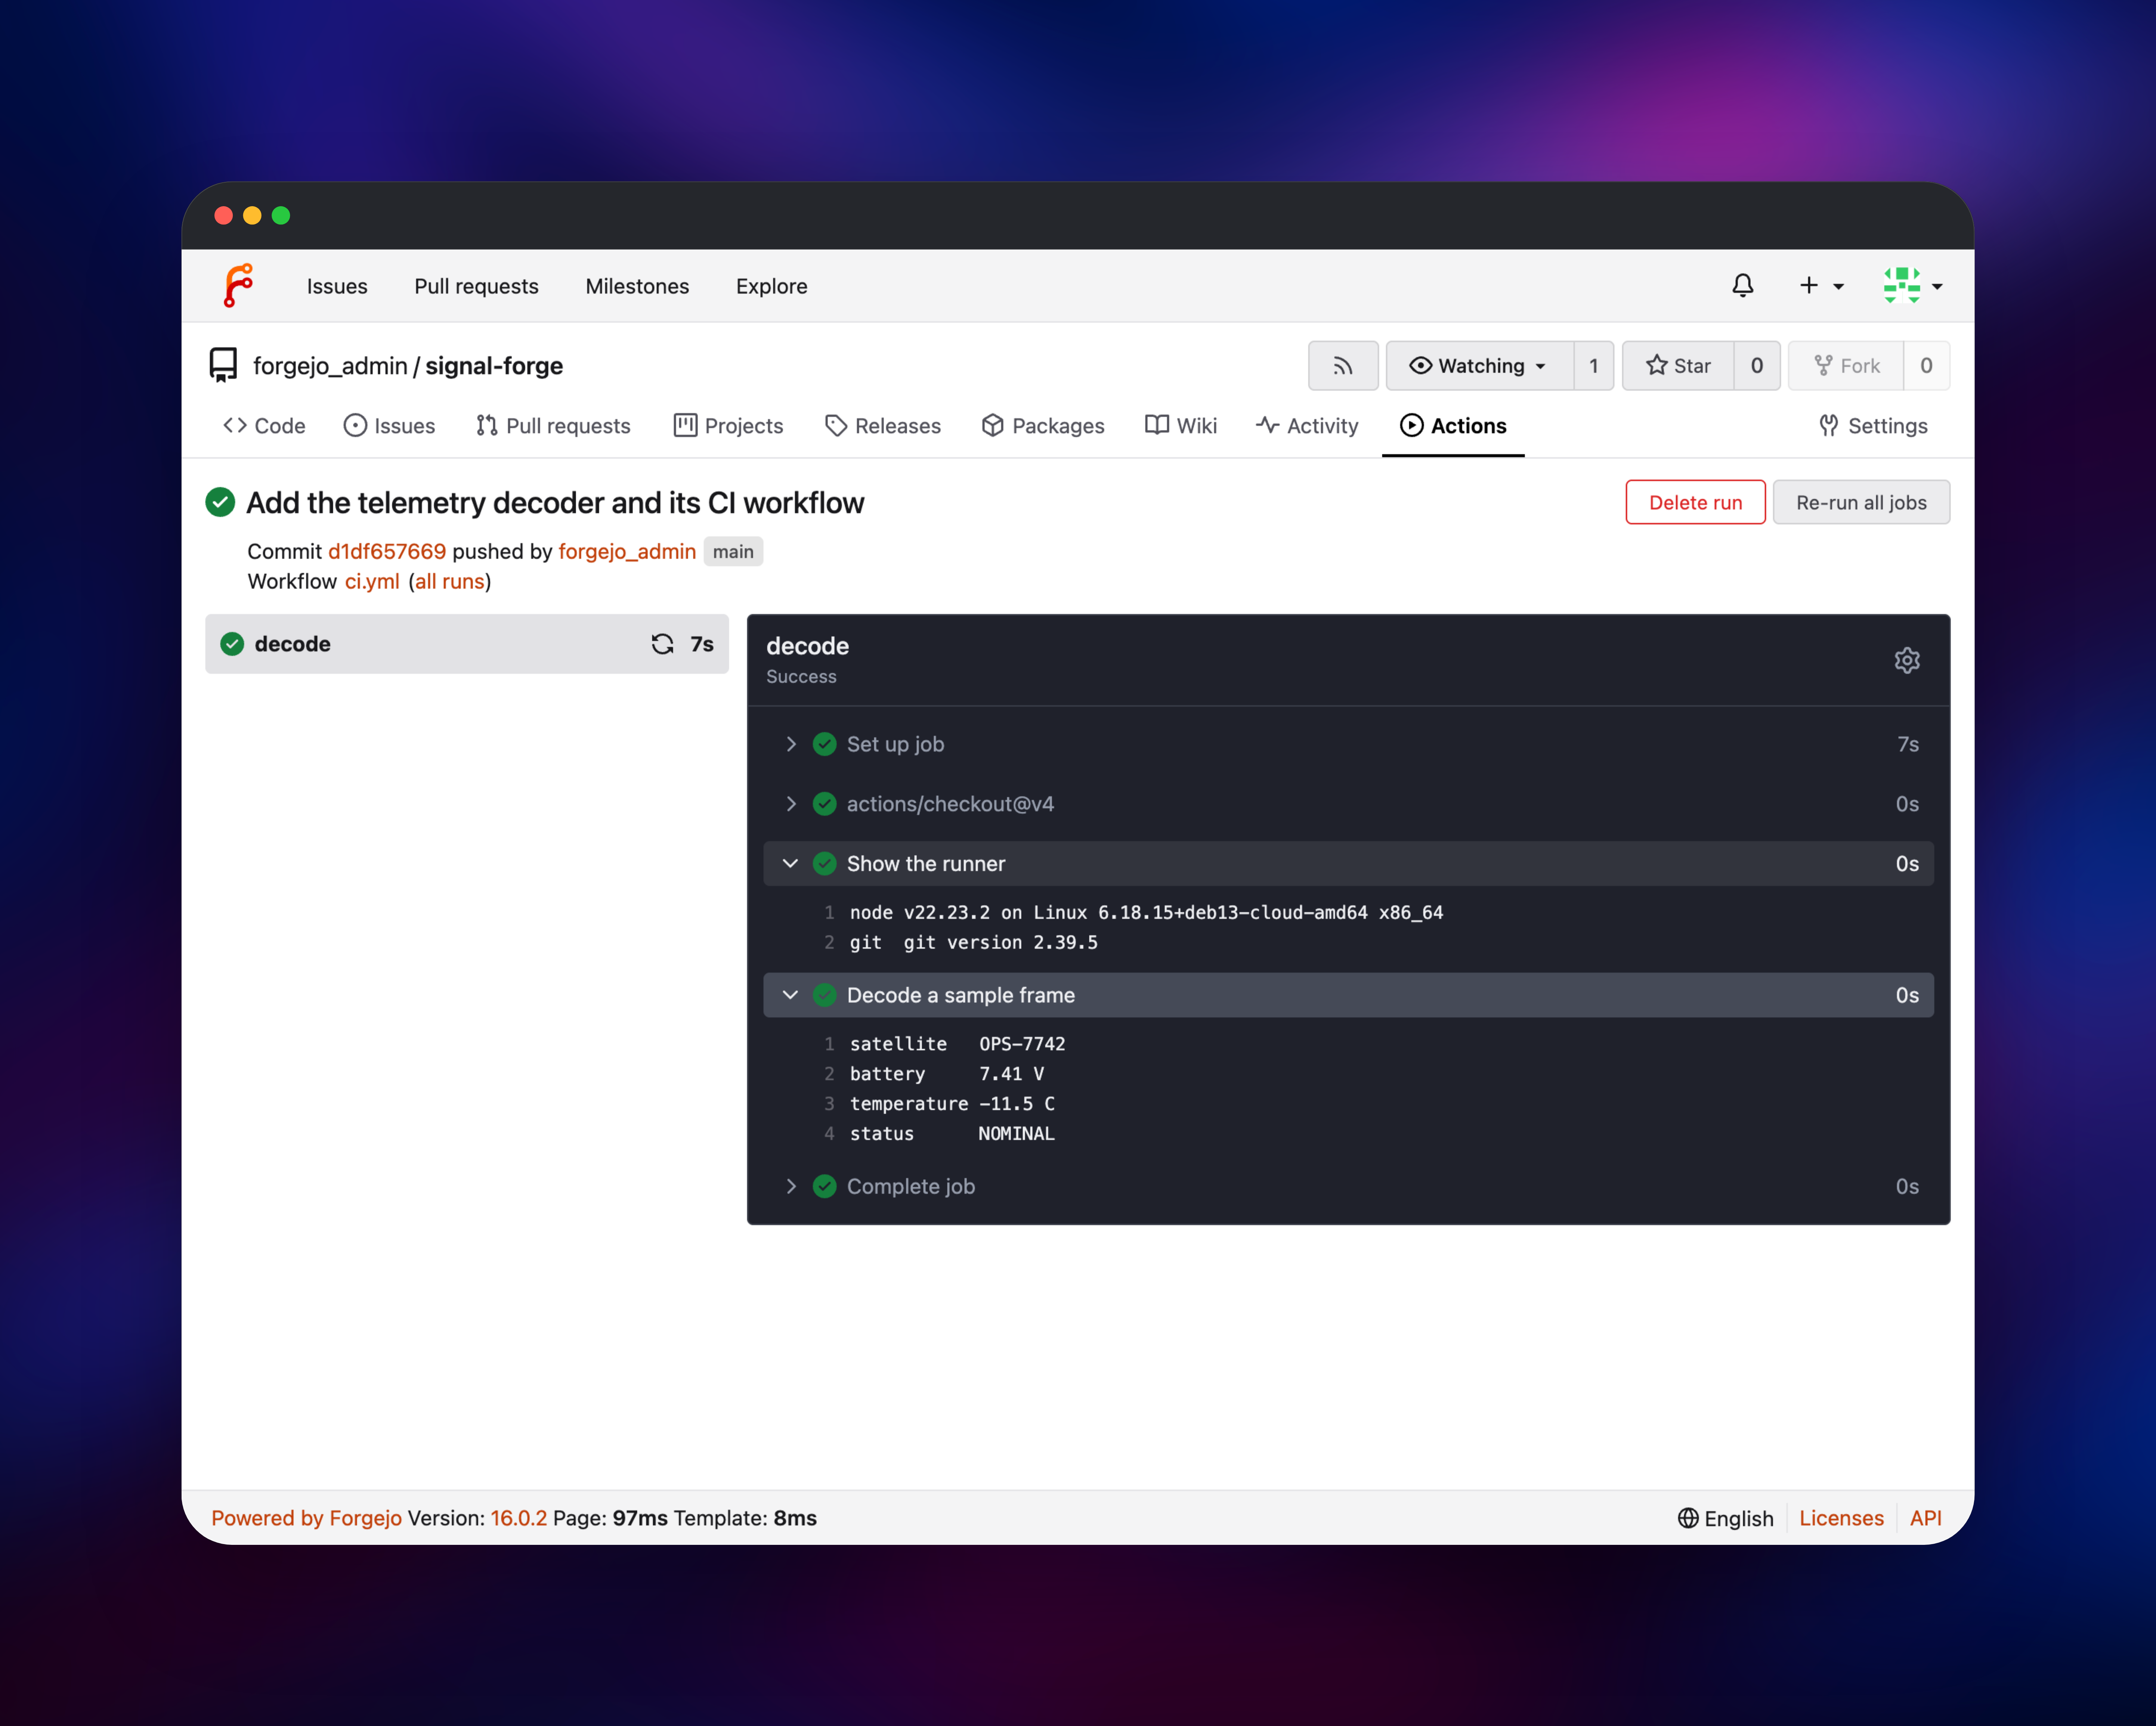This screenshot has width=2156, height=1726.
Task: View the watchers count of 1
Action: [1594, 366]
